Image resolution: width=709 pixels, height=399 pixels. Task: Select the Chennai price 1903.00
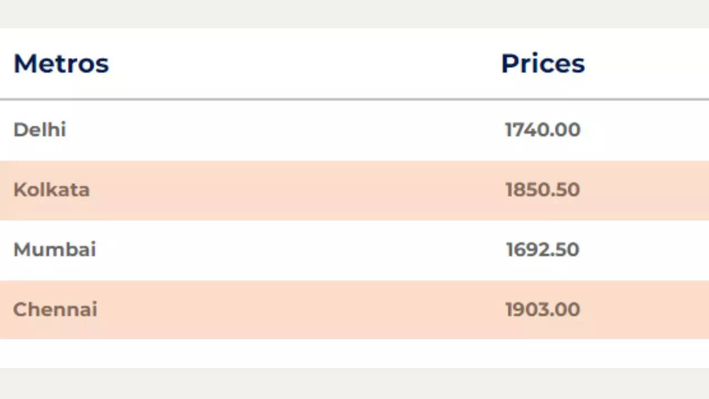543,309
